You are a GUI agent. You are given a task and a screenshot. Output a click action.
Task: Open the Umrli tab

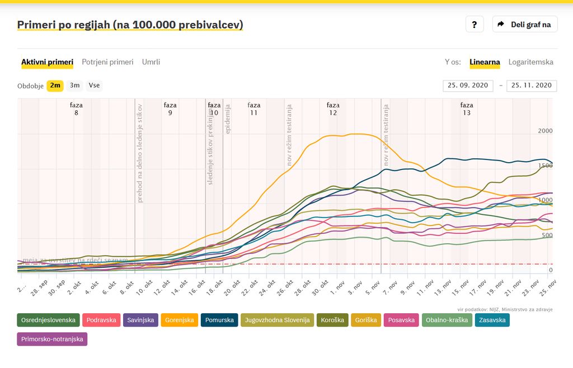[x=151, y=62]
